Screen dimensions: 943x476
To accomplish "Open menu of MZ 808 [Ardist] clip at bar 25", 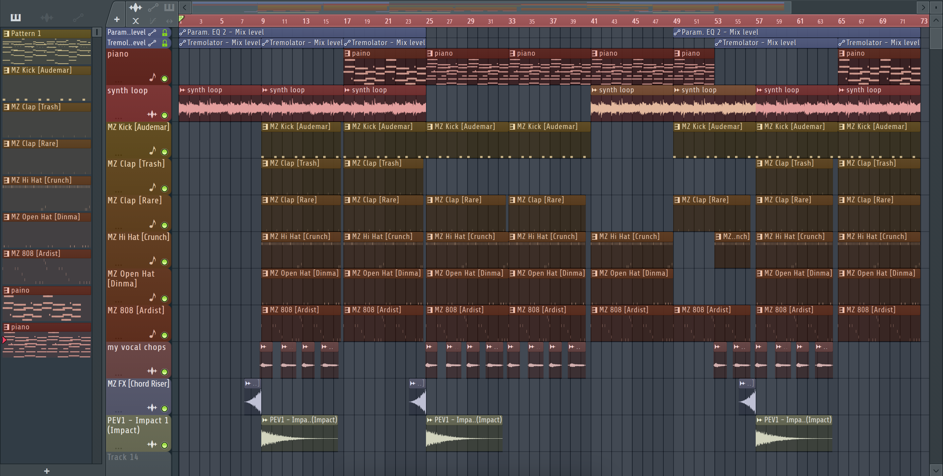I will pyautogui.click(x=430, y=310).
